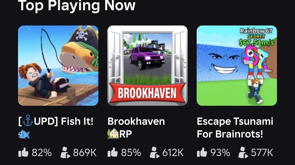Click anchor emoji in Fish It title
The image size is (295, 165).
coord(28,121)
